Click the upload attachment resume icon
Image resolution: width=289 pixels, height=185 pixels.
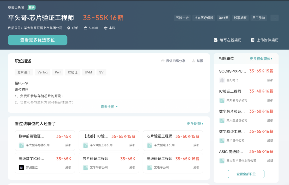[x=253, y=40]
